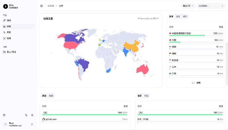Viewport: 228px width, 130px height.
Task: Click the 592 count for Hong Kong
Action: tap(215, 33)
